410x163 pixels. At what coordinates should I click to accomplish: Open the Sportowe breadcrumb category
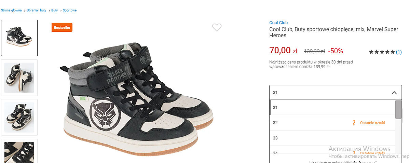70,10
